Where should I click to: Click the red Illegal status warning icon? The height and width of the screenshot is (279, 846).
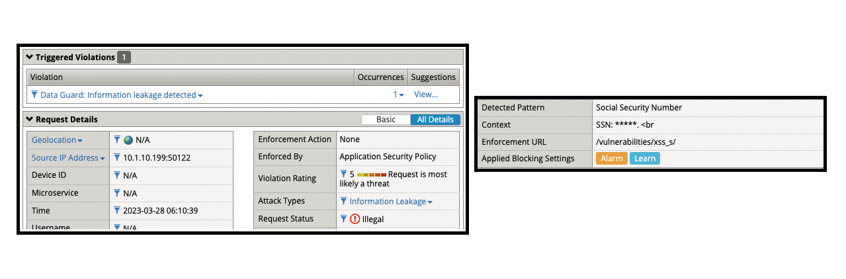(x=355, y=219)
